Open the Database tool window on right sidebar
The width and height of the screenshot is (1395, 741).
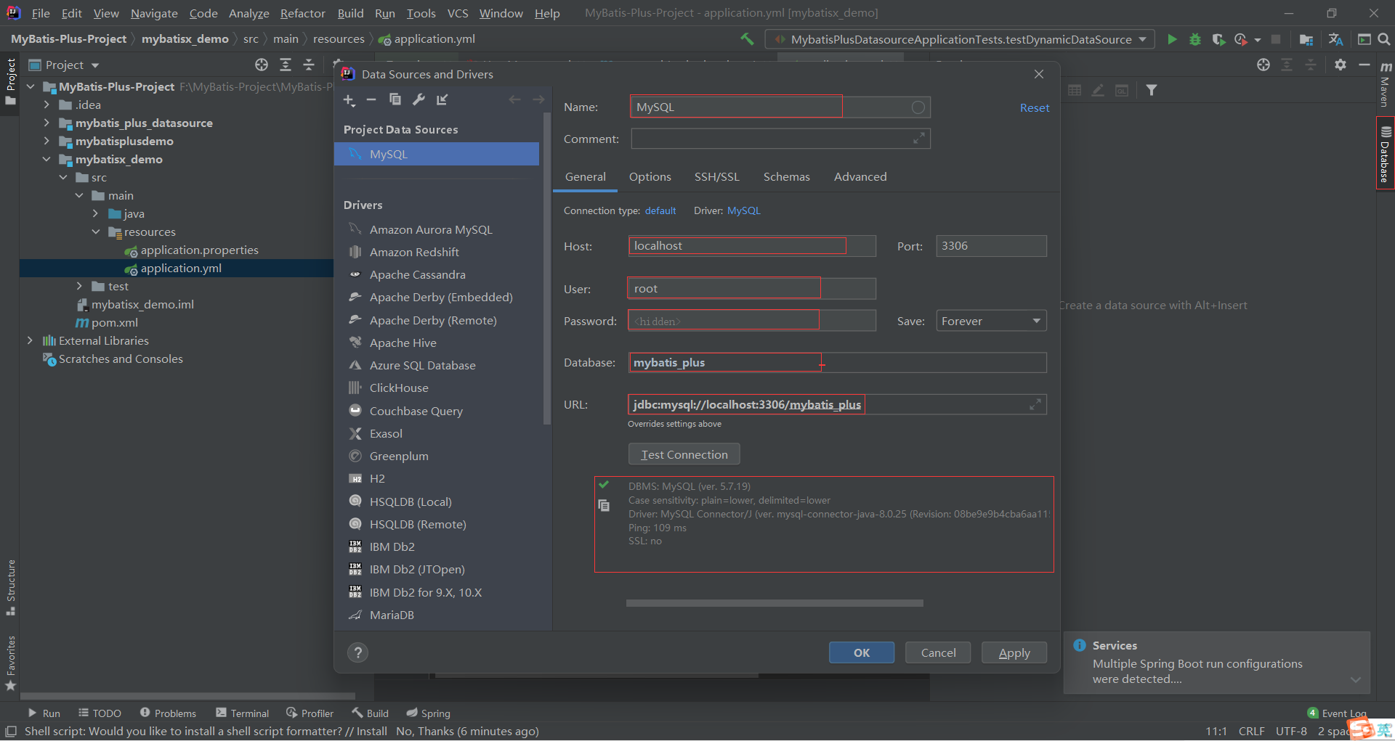(1385, 153)
